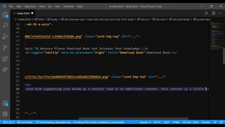This screenshot has height=127, width=225.
Task: Open notifications bell in status bar
Action: coord(221,122)
